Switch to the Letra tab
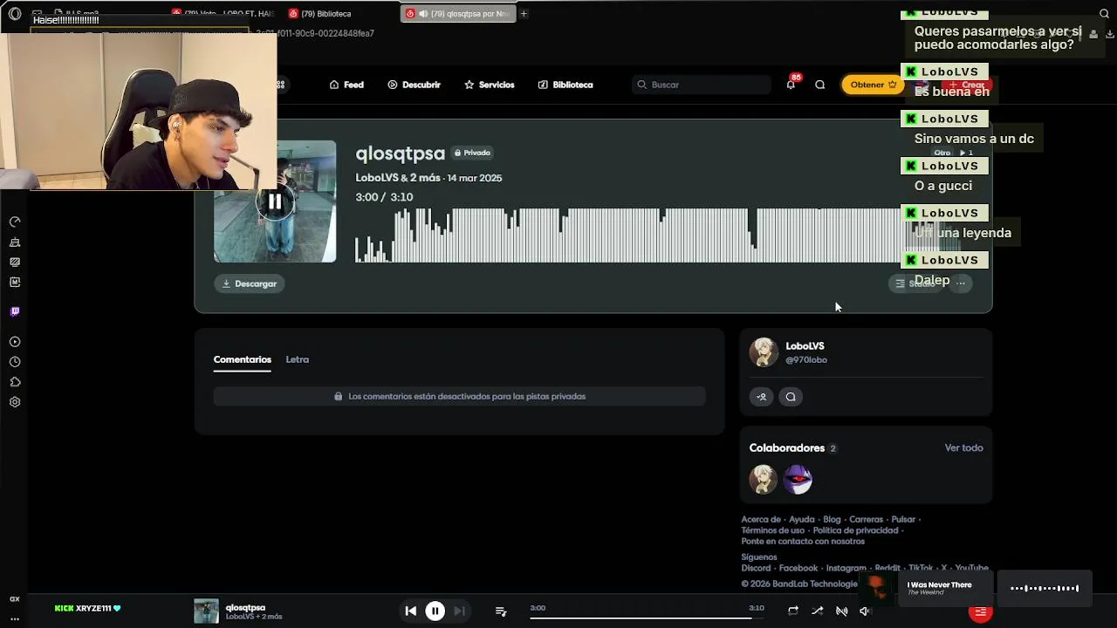Image resolution: width=1117 pixels, height=628 pixels. 298,359
